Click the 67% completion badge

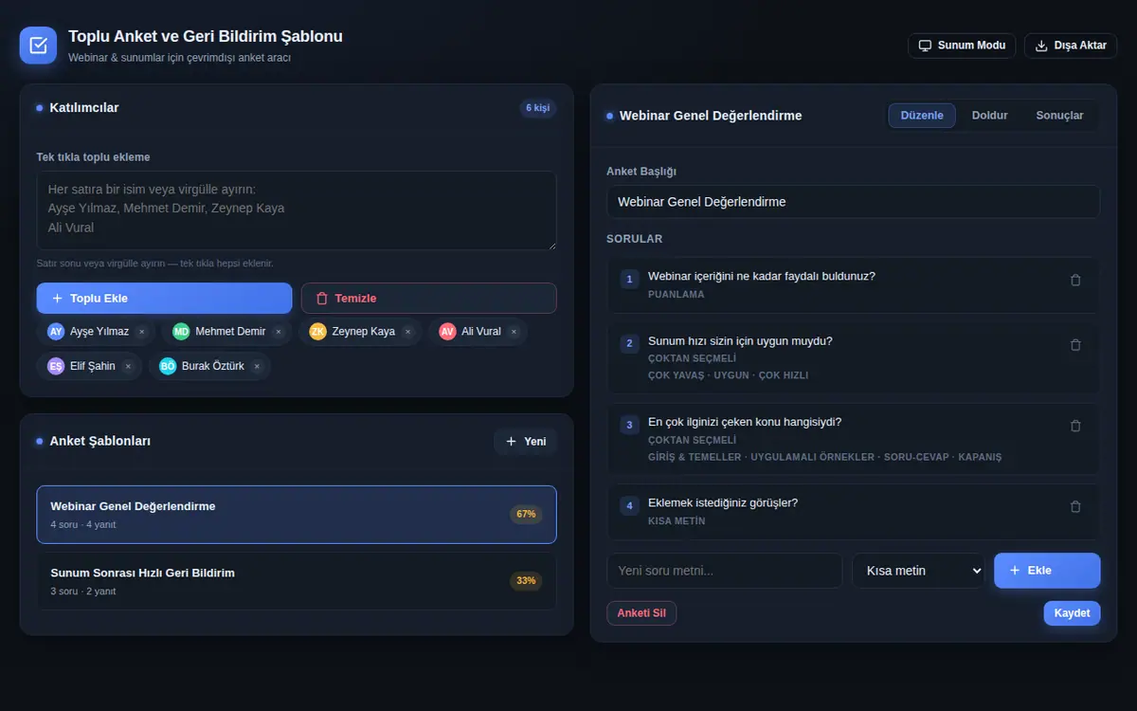526,515
